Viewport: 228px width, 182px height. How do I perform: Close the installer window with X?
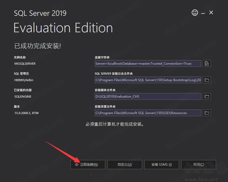coord(211,13)
